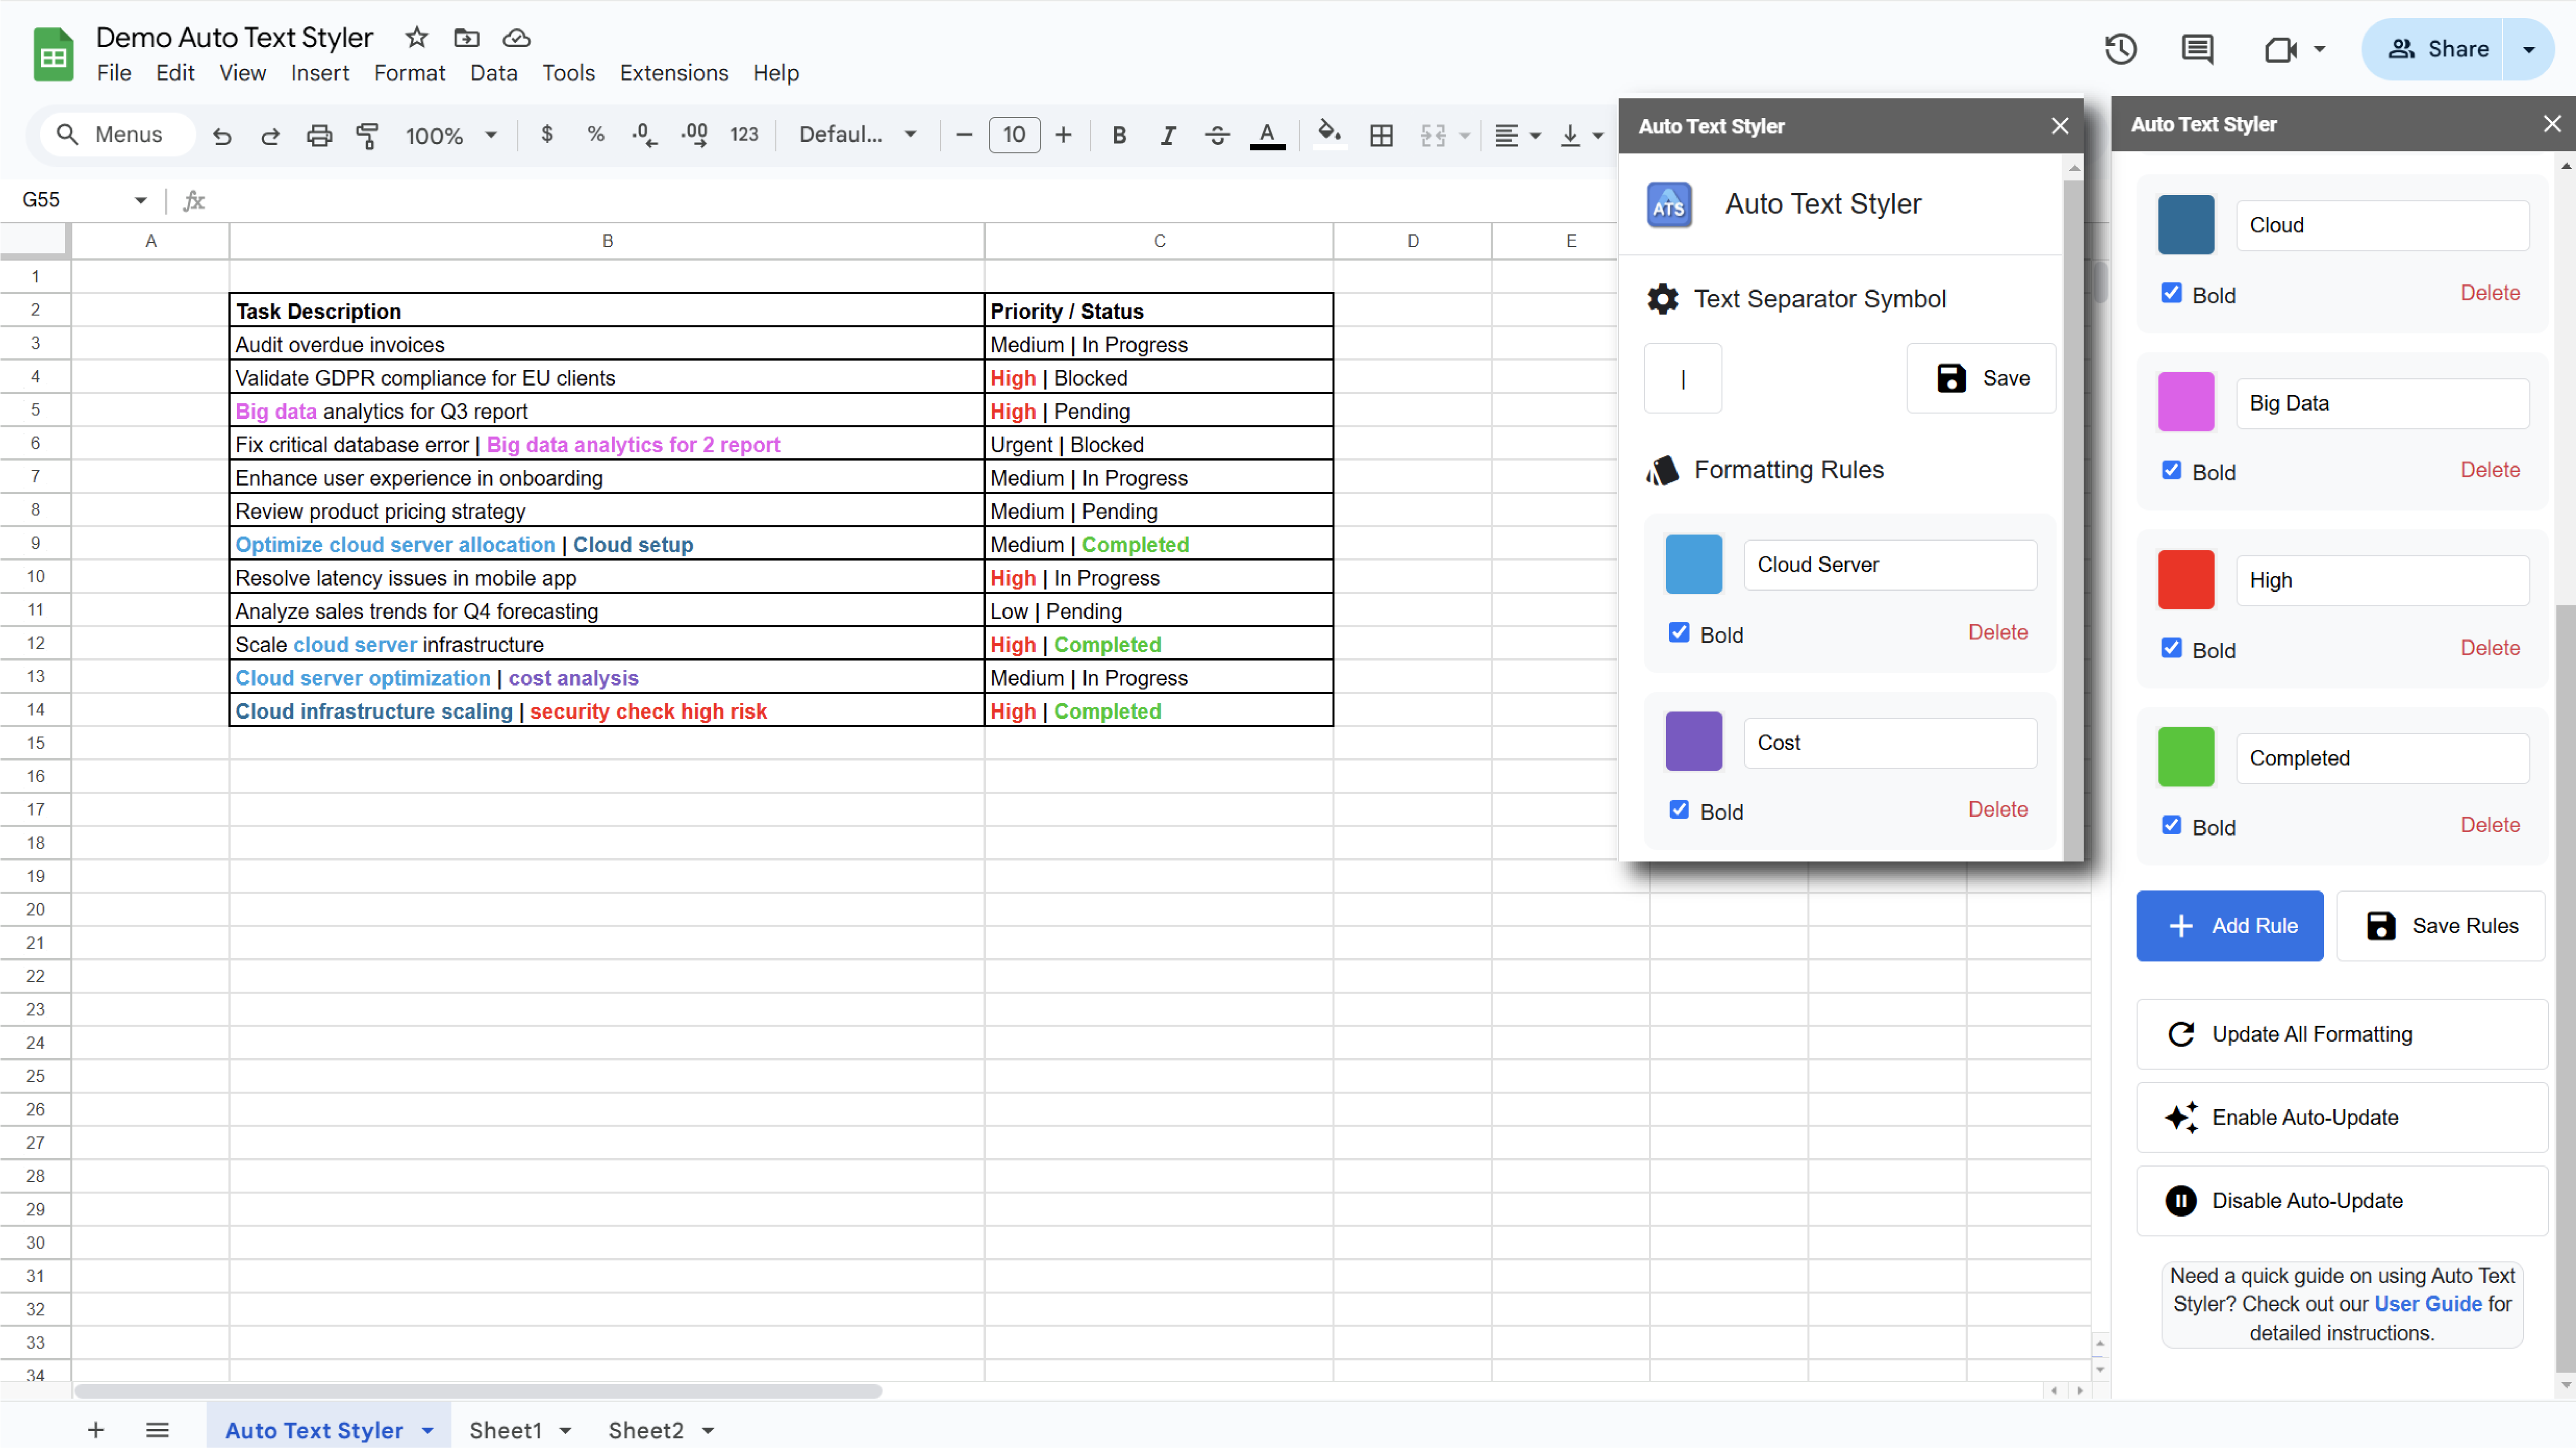The width and height of the screenshot is (2576, 1448).
Task: Toggle Bold checkbox for Big Data rule
Action: 2171,470
